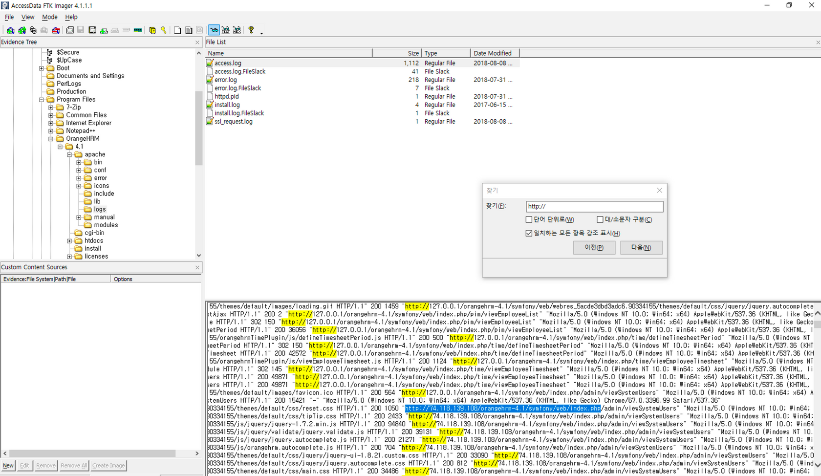The image size is (821, 476).
Task: Click the Capture Memory chip icon
Action: (138, 30)
